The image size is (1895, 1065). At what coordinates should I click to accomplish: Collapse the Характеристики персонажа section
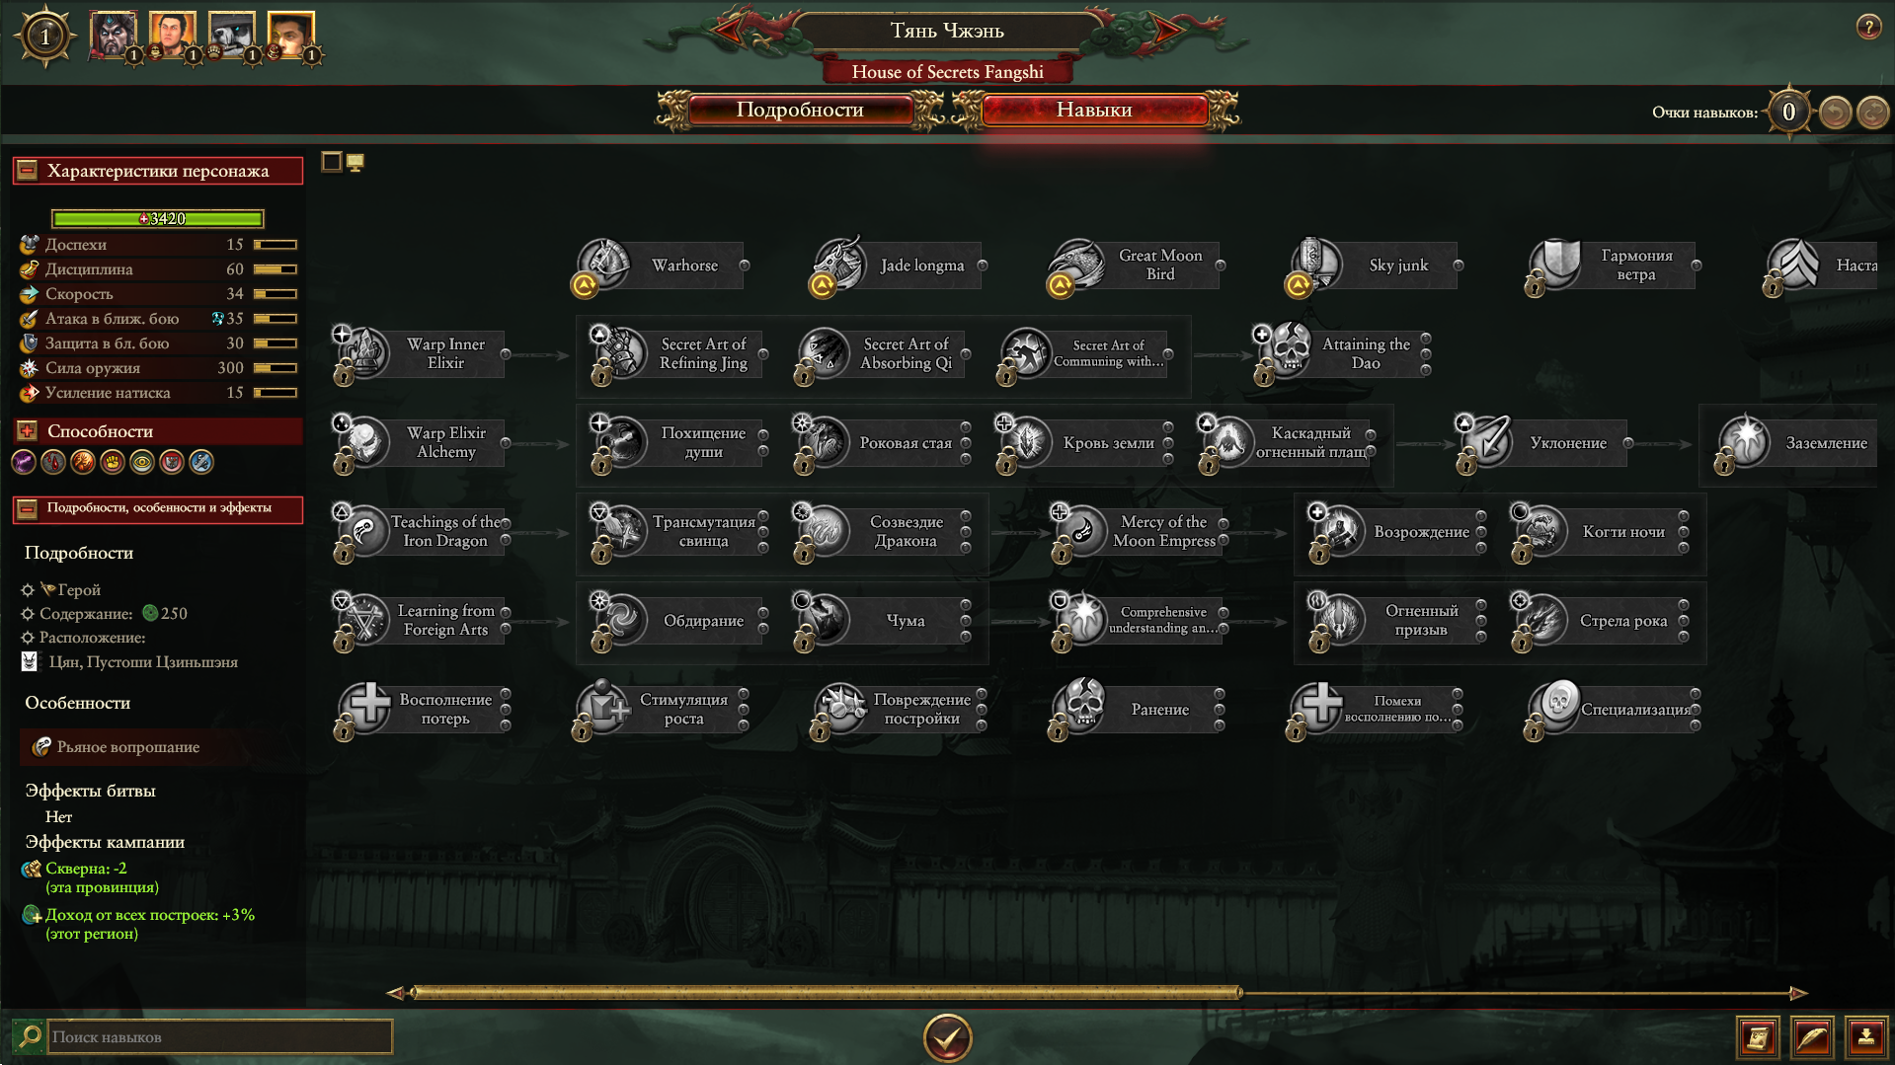coord(28,171)
